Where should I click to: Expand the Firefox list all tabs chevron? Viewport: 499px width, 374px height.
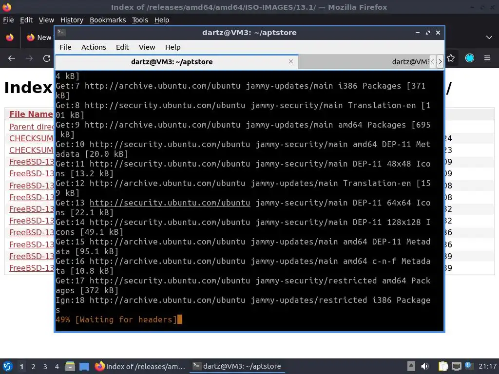[x=489, y=37]
